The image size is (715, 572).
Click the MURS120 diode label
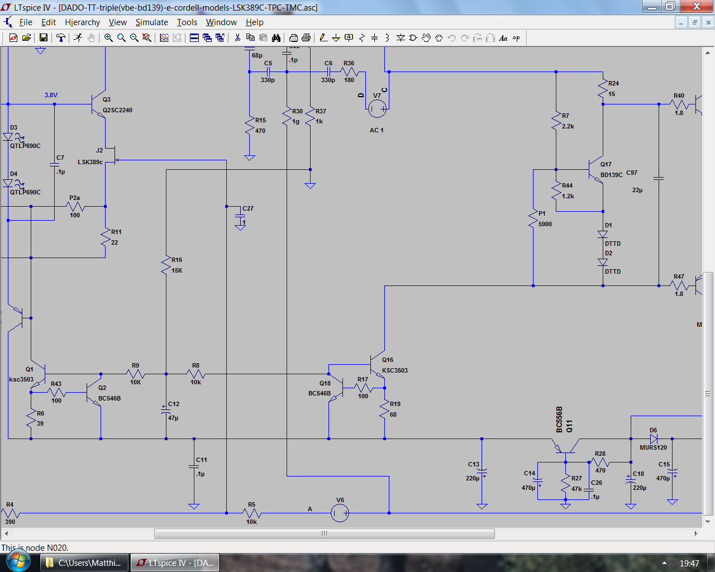653,447
